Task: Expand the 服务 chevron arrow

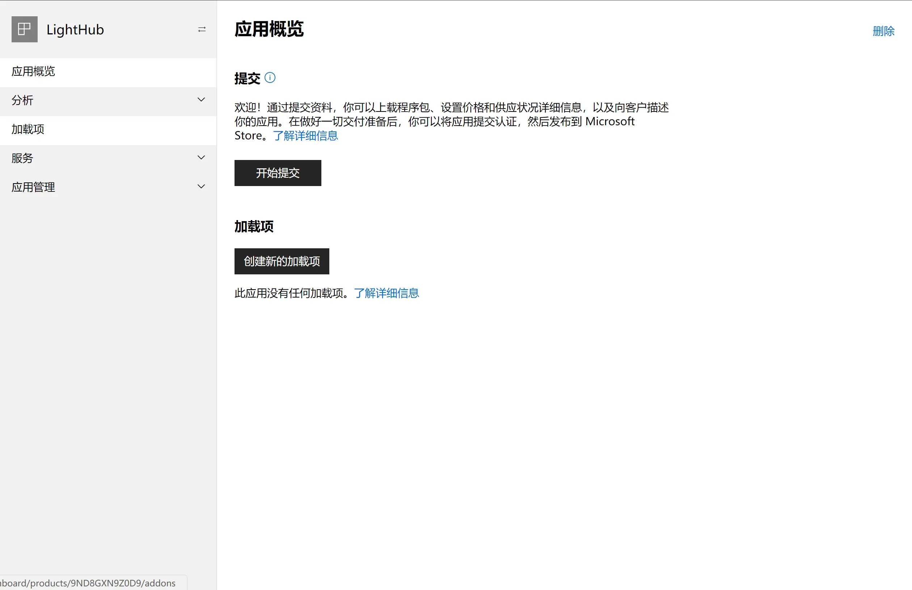Action: 201,158
